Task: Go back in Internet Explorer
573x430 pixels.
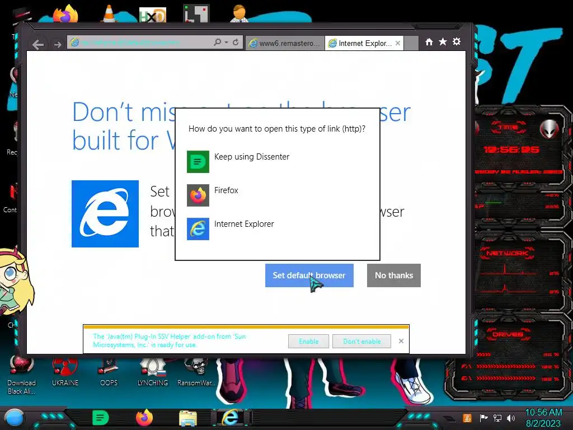Action: tap(38, 45)
